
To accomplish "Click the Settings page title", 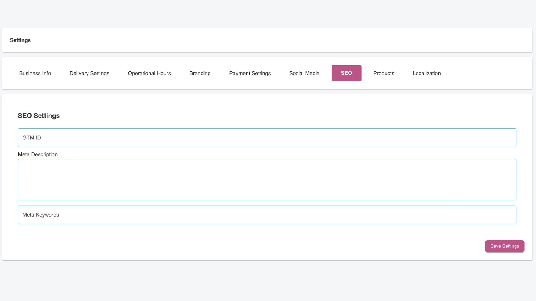I will click(x=20, y=40).
